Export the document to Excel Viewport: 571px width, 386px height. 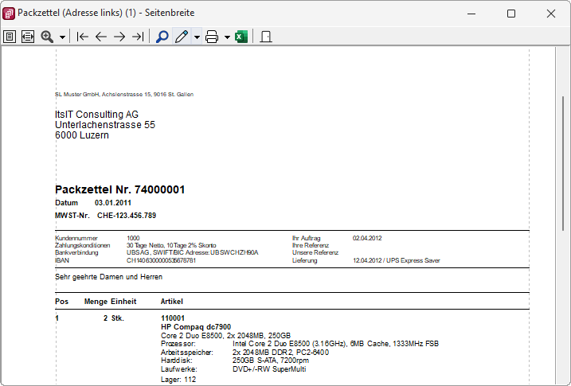click(241, 37)
